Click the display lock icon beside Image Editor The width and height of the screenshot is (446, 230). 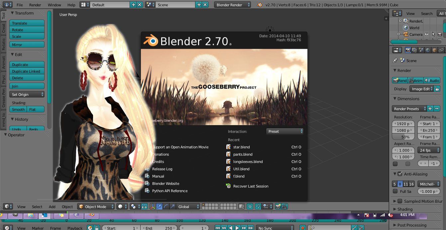click(x=437, y=89)
